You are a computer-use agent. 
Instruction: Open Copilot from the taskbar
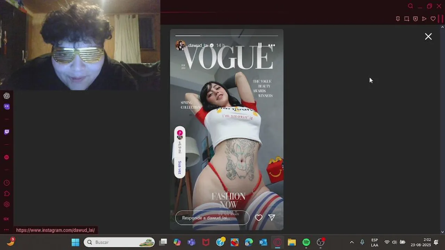177,242
